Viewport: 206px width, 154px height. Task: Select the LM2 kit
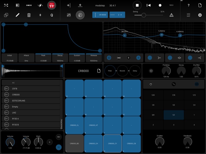(x=31, y=113)
